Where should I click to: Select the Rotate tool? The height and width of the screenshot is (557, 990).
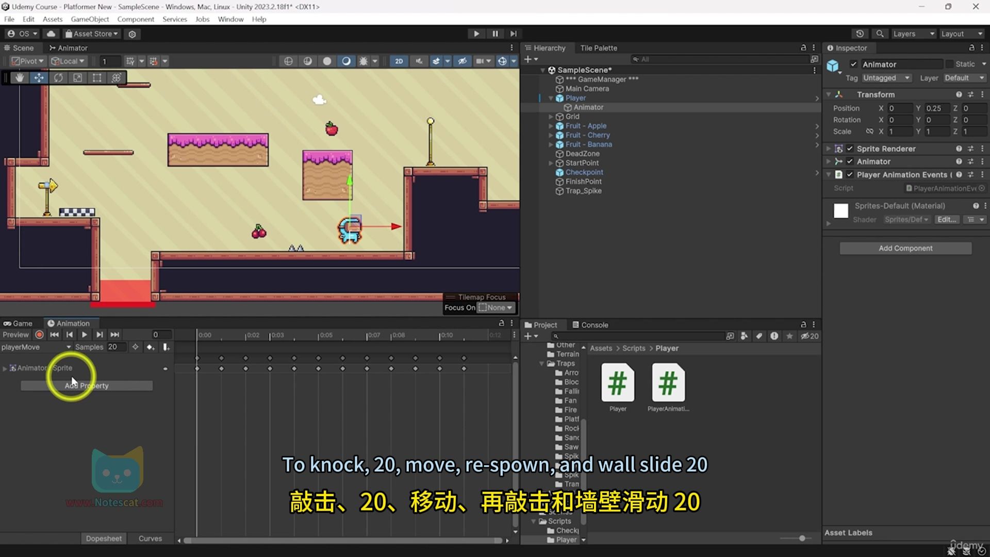coord(58,78)
